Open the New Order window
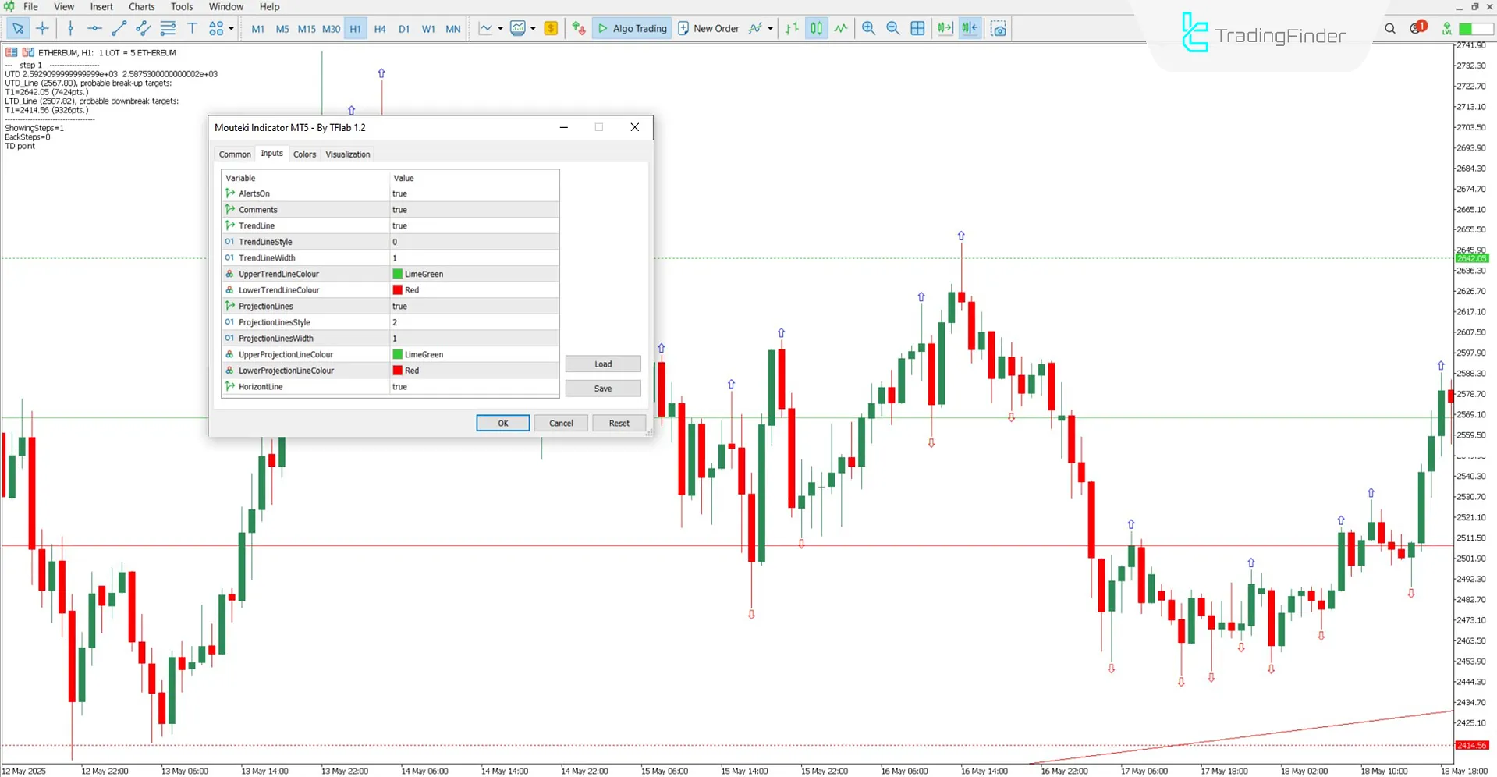The image size is (1497, 777). coord(708,28)
